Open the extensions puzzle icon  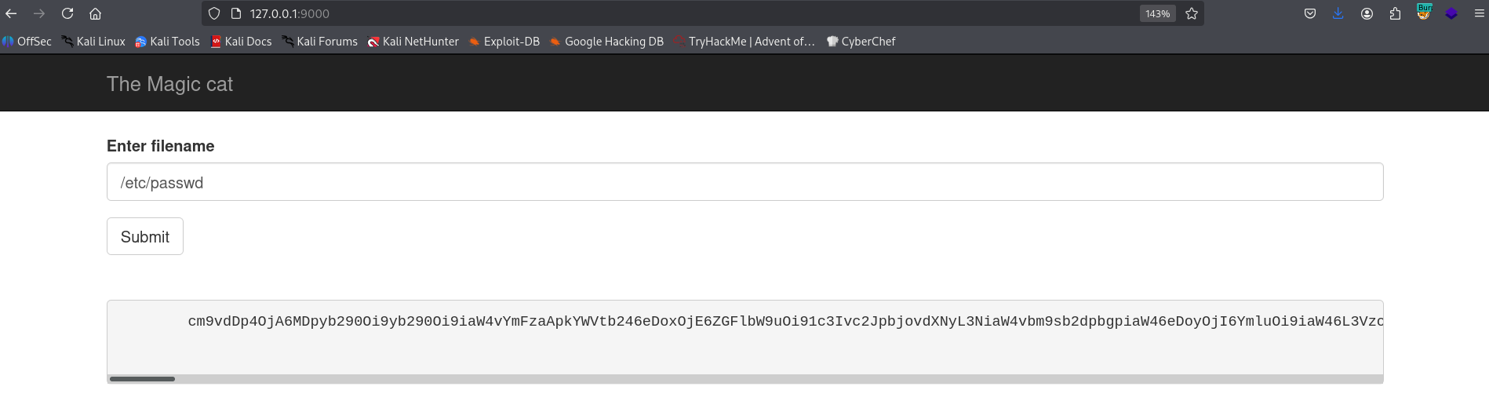click(x=1395, y=13)
